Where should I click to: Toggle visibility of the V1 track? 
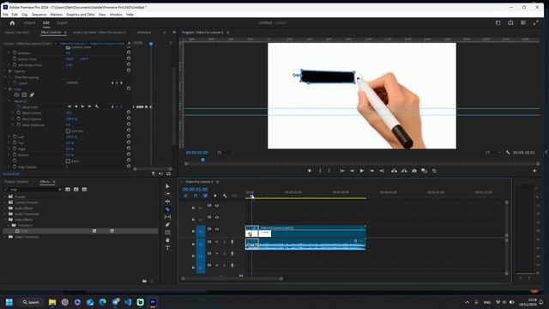point(217,229)
